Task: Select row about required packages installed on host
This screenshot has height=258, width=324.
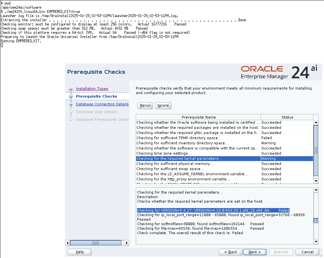Action: tap(225, 128)
